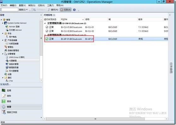Viewport: 176px width, 125px height.
Task: Collapse the root 管理 tree node arrow
Action: pos(1,20)
